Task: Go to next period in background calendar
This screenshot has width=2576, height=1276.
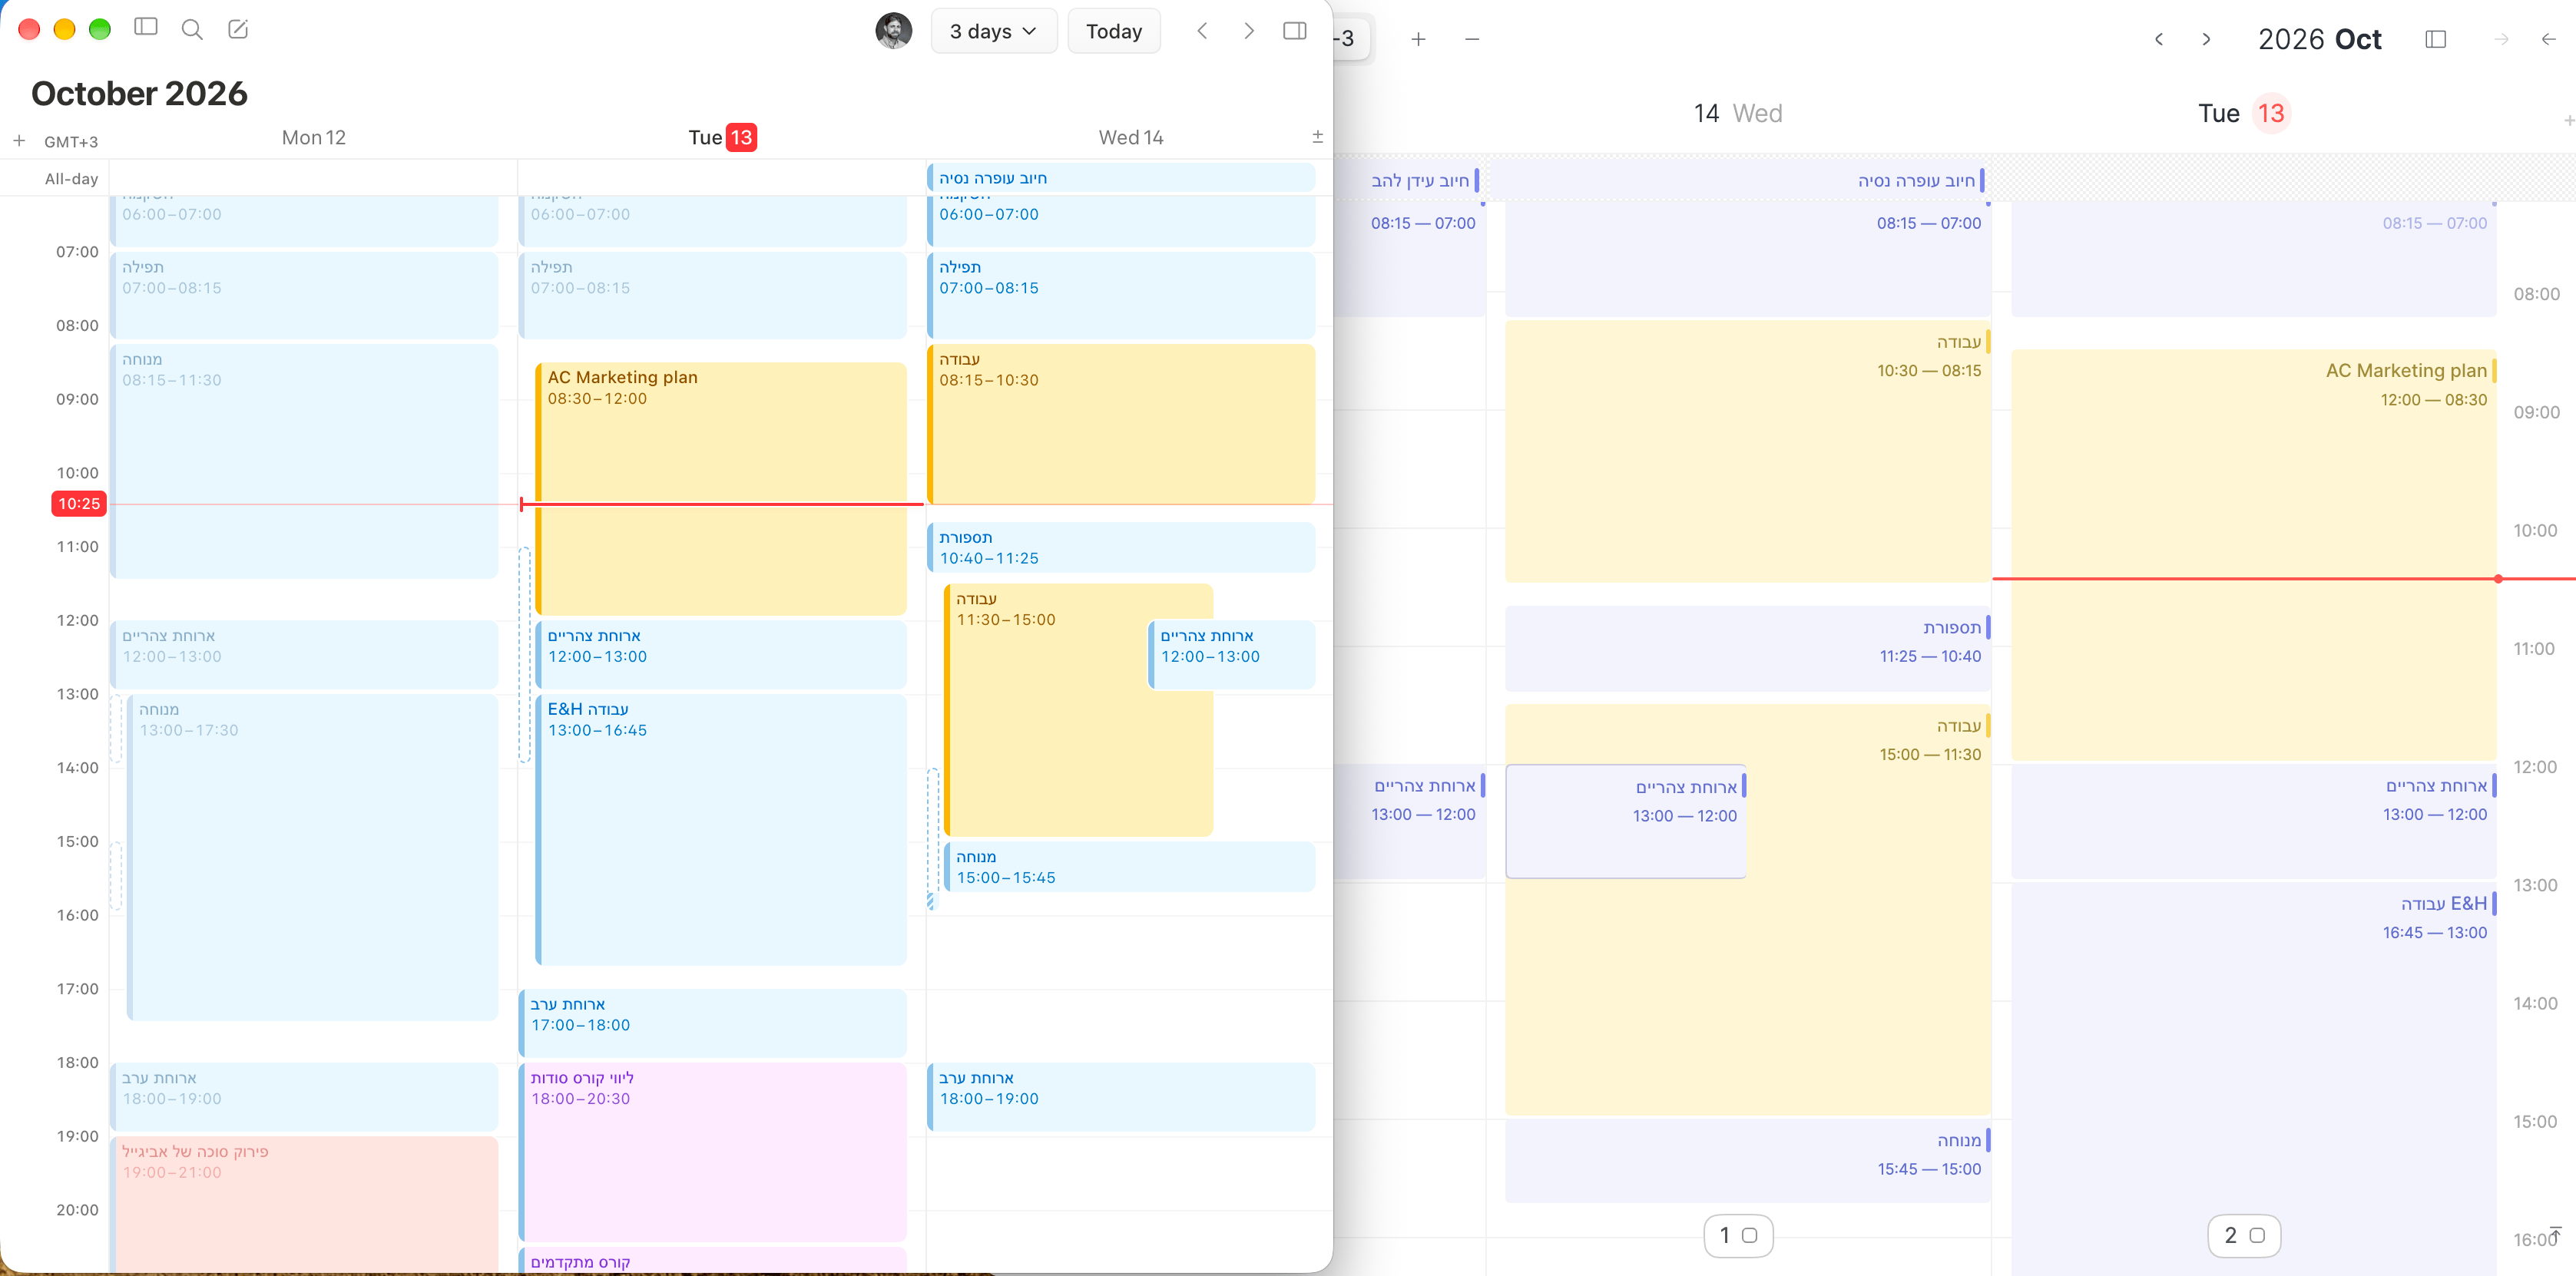Action: [2206, 39]
